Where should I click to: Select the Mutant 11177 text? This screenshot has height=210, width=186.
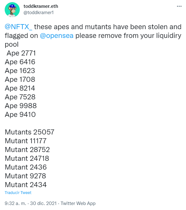26,141
